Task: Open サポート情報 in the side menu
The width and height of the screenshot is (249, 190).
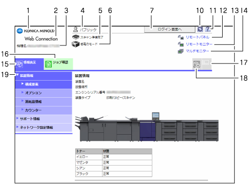Action: (x=43, y=119)
